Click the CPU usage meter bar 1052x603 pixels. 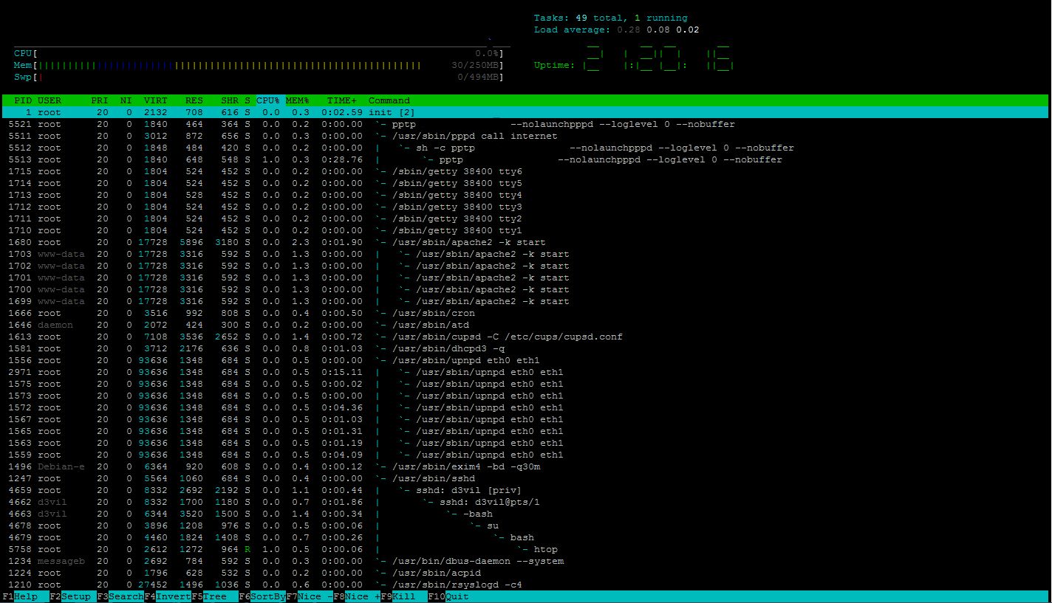coord(259,53)
